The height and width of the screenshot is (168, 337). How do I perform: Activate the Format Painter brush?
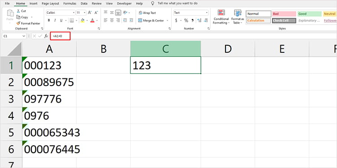[28, 23]
